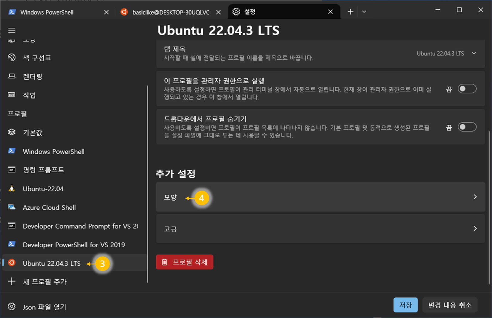492x318 pixels.
Task: Click 새 프로필 추가
Action: click(x=74, y=281)
